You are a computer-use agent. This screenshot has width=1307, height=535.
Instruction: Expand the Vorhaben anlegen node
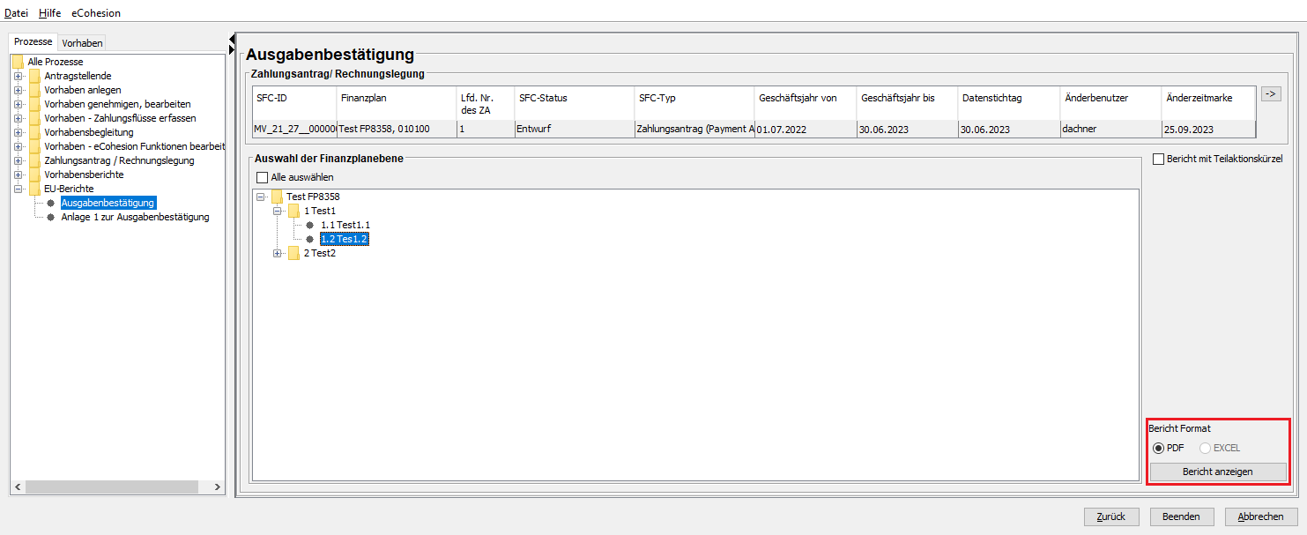pos(18,90)
